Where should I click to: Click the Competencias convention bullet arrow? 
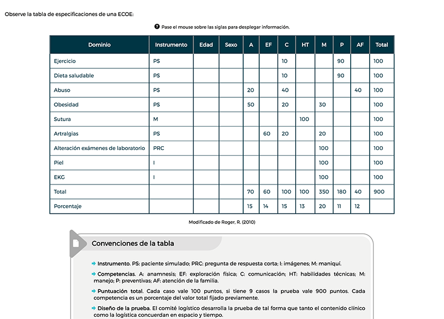pyautogui.click(x=94, y=274)
